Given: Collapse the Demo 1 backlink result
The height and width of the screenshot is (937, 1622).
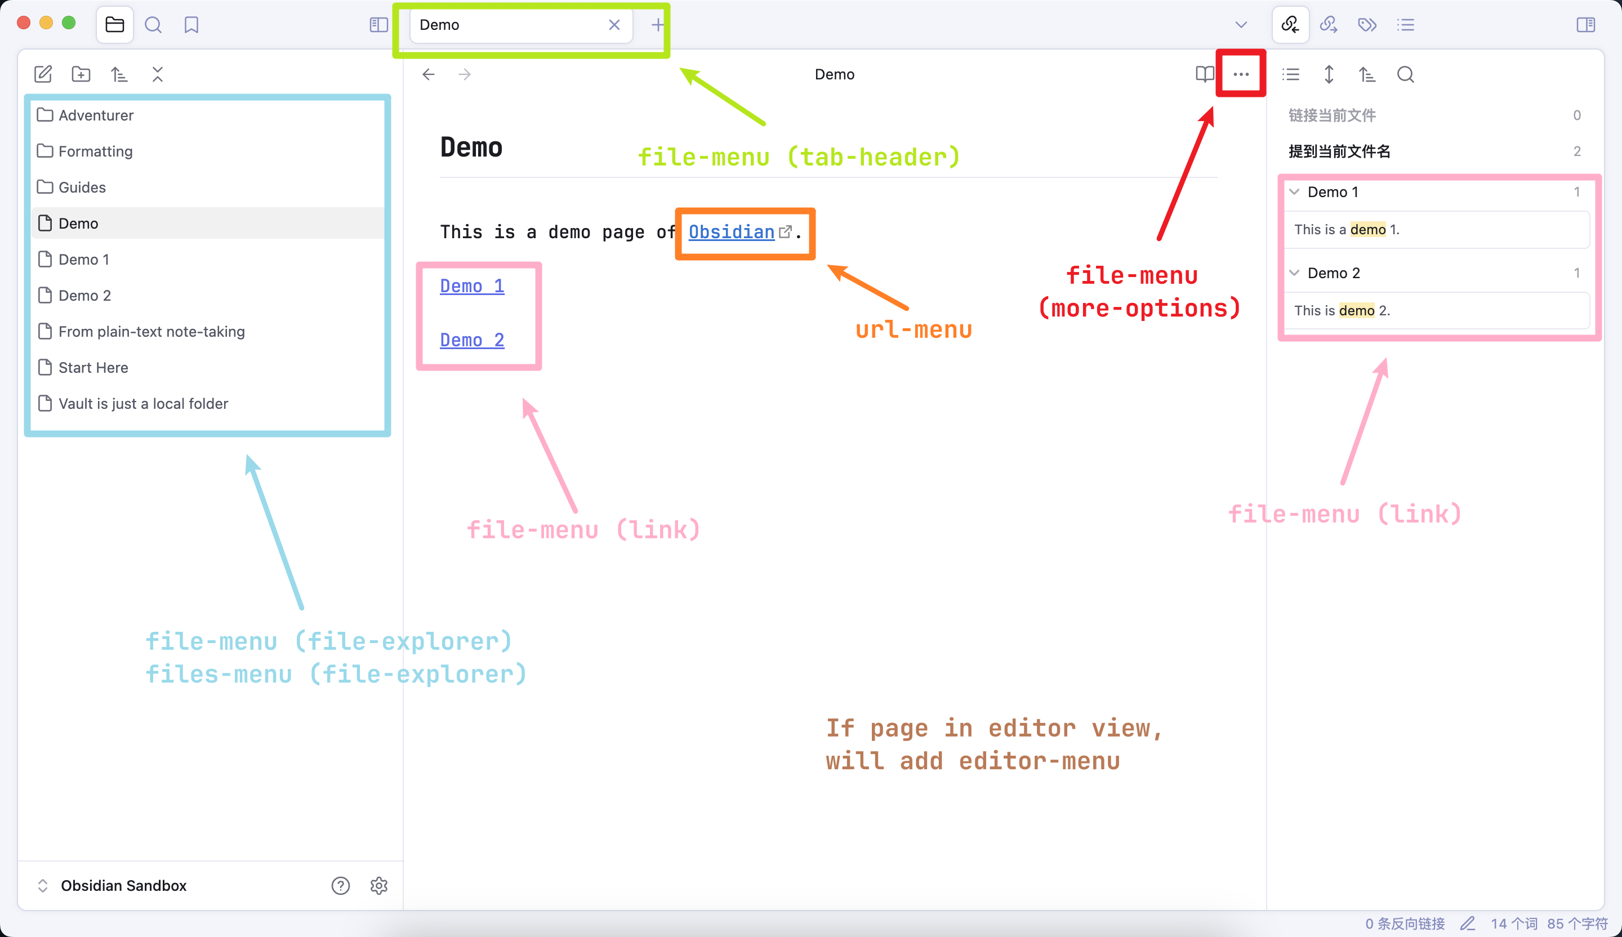Looking at the screenshot, I should coord(1294,192).
